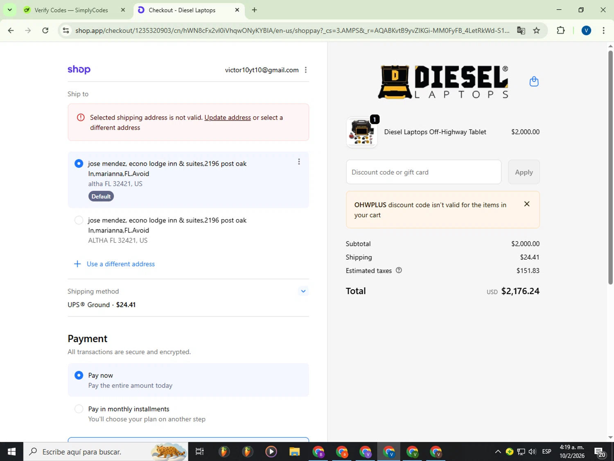Open the translate page icon
Screen dimensions: 614x461
click(x=521, y=31)
